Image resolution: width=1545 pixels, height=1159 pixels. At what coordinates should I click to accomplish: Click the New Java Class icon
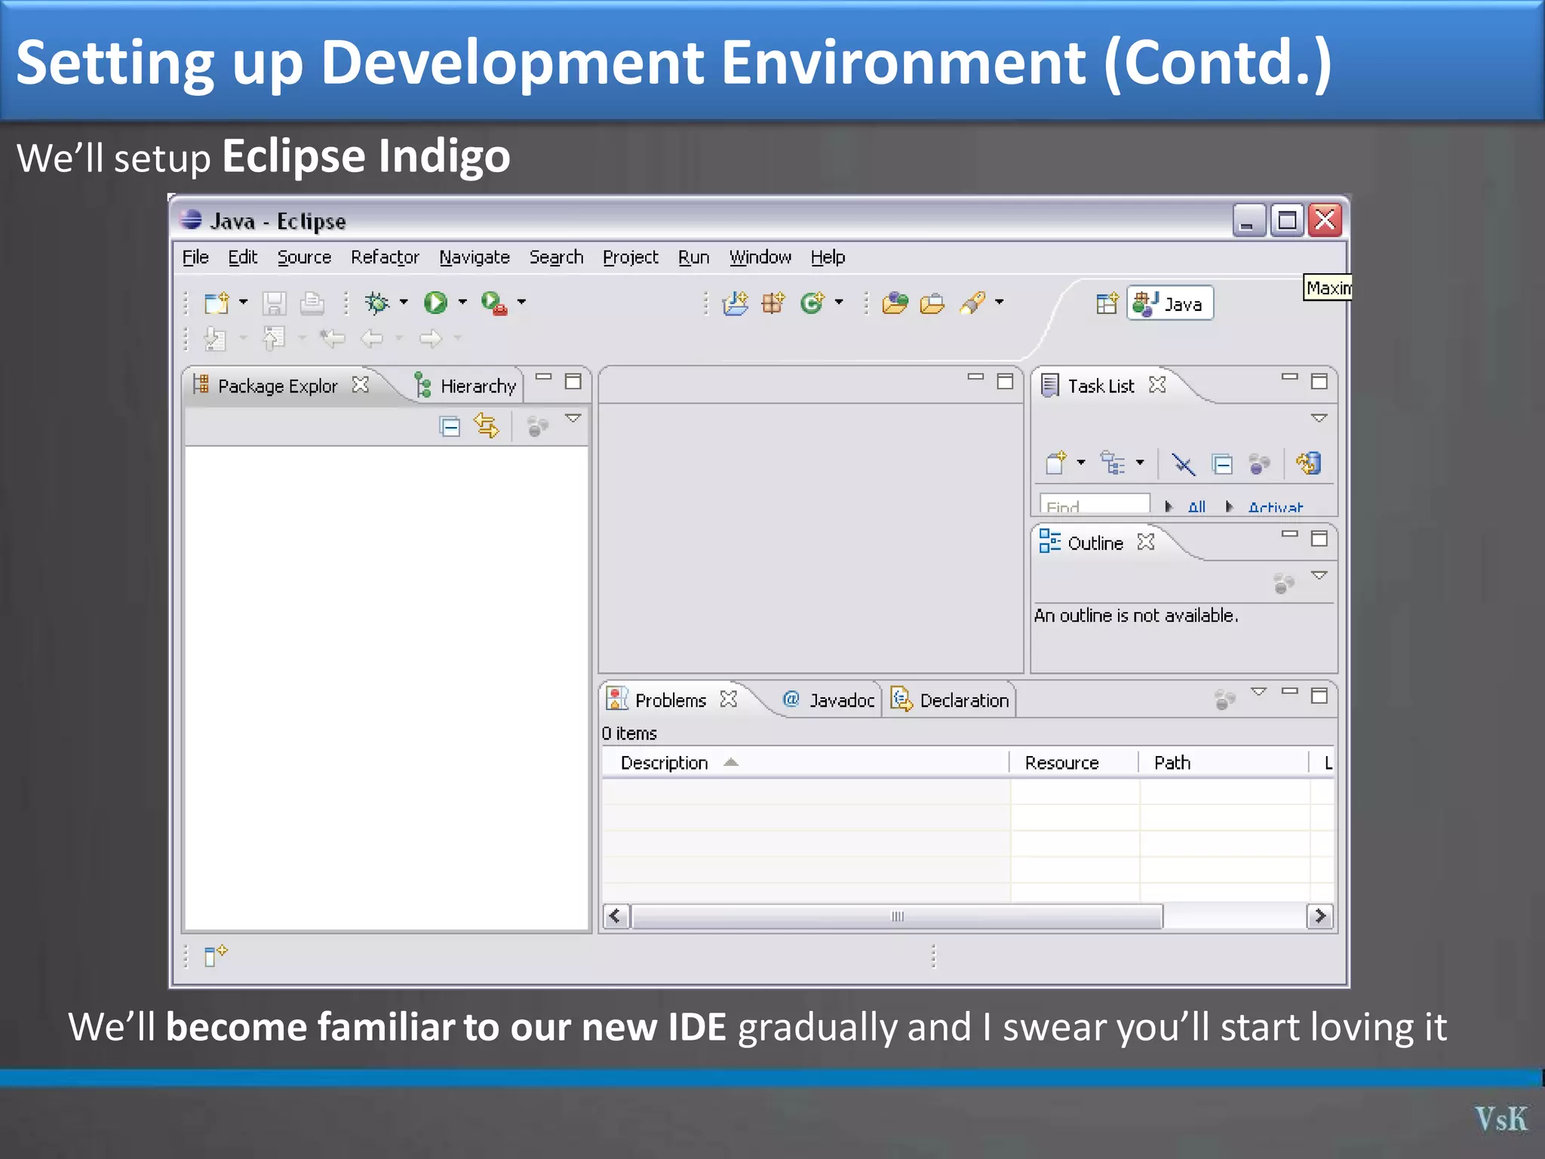[x=812, y=303]
